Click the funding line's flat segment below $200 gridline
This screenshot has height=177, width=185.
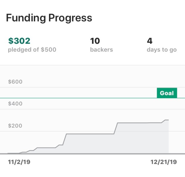(x=90, y=134)
